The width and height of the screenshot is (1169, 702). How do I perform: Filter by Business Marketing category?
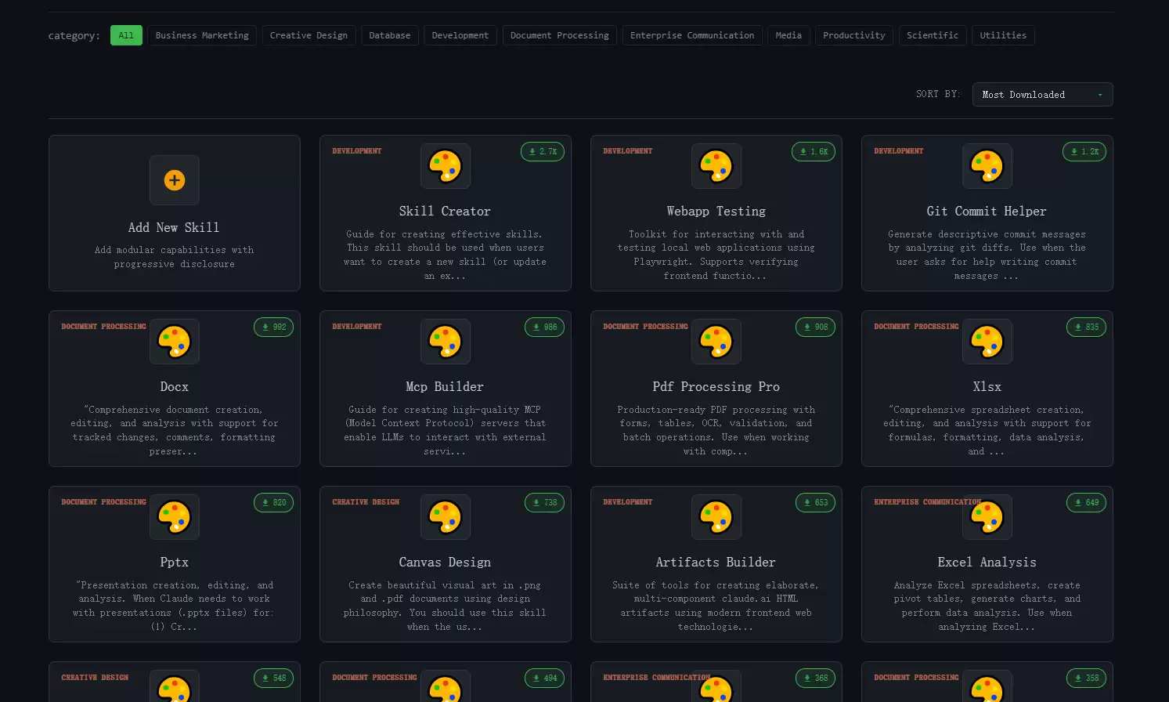pos(202,35)
